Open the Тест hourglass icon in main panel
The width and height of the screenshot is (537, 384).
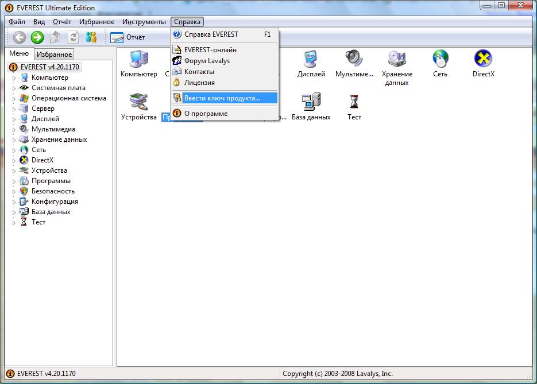[x=354, y=102]
